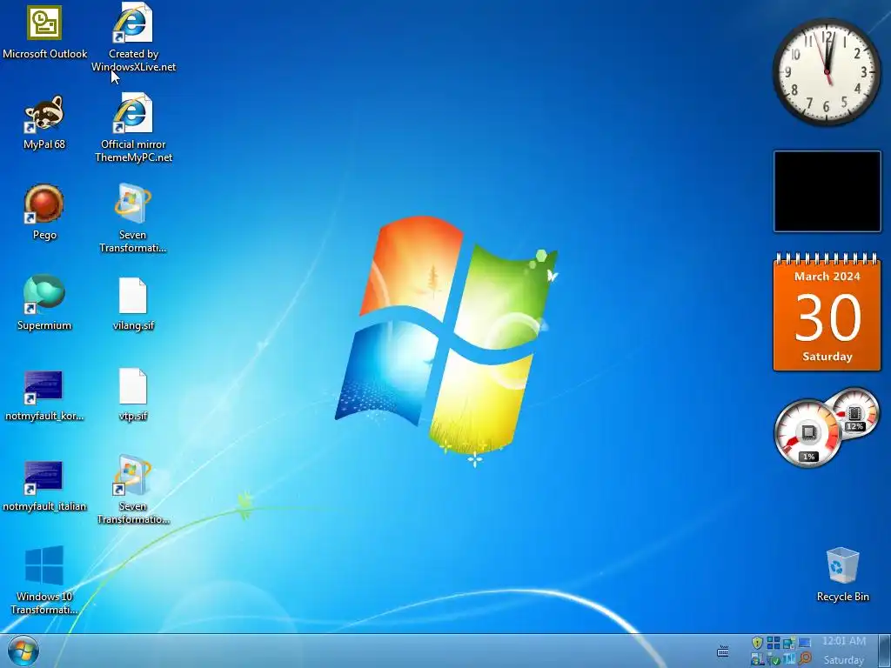Click the black slideshow gadget
The image size is (891, 668).
(x=827, y=191)
